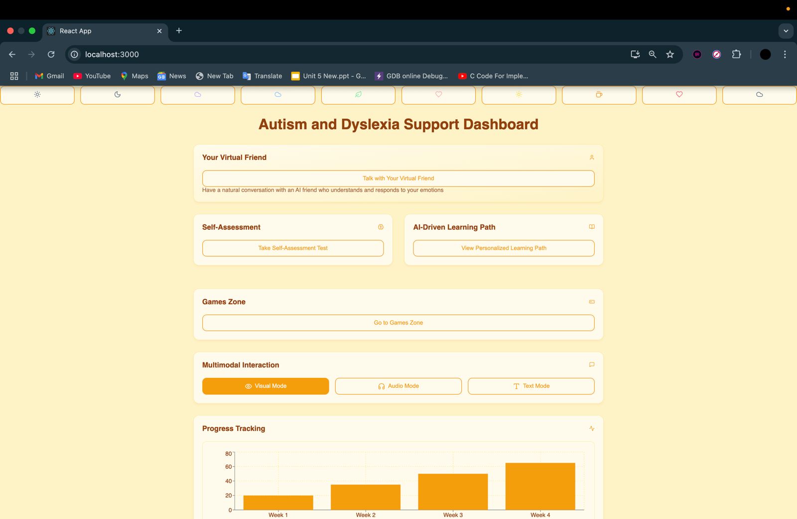The image size is (797, 519).
Task: Click the 'Progress Tracking' card title
Action: (234, 428)
